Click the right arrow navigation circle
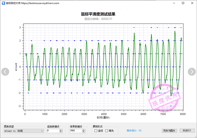This screenshot has height=138, width=197. [192, 72]
